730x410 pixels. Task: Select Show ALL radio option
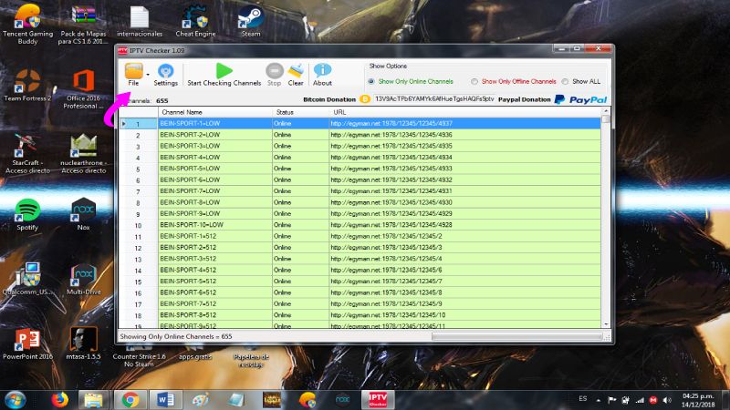tap(565, 81)
